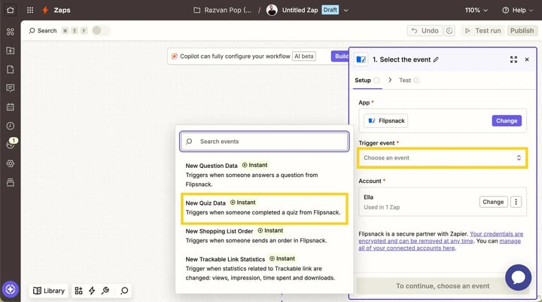The image size is (542, 302).
Task: Select the New Trackable Link Statistics event
Action: point(264,268)
